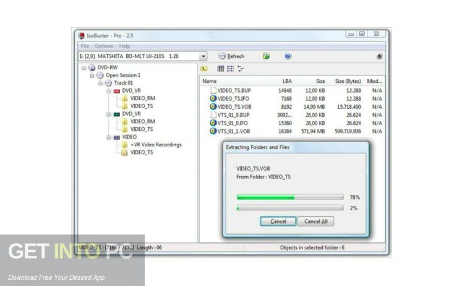475x286 pixels.
Task: Click the green online-check toolbar icon
Action: point(266,56)
